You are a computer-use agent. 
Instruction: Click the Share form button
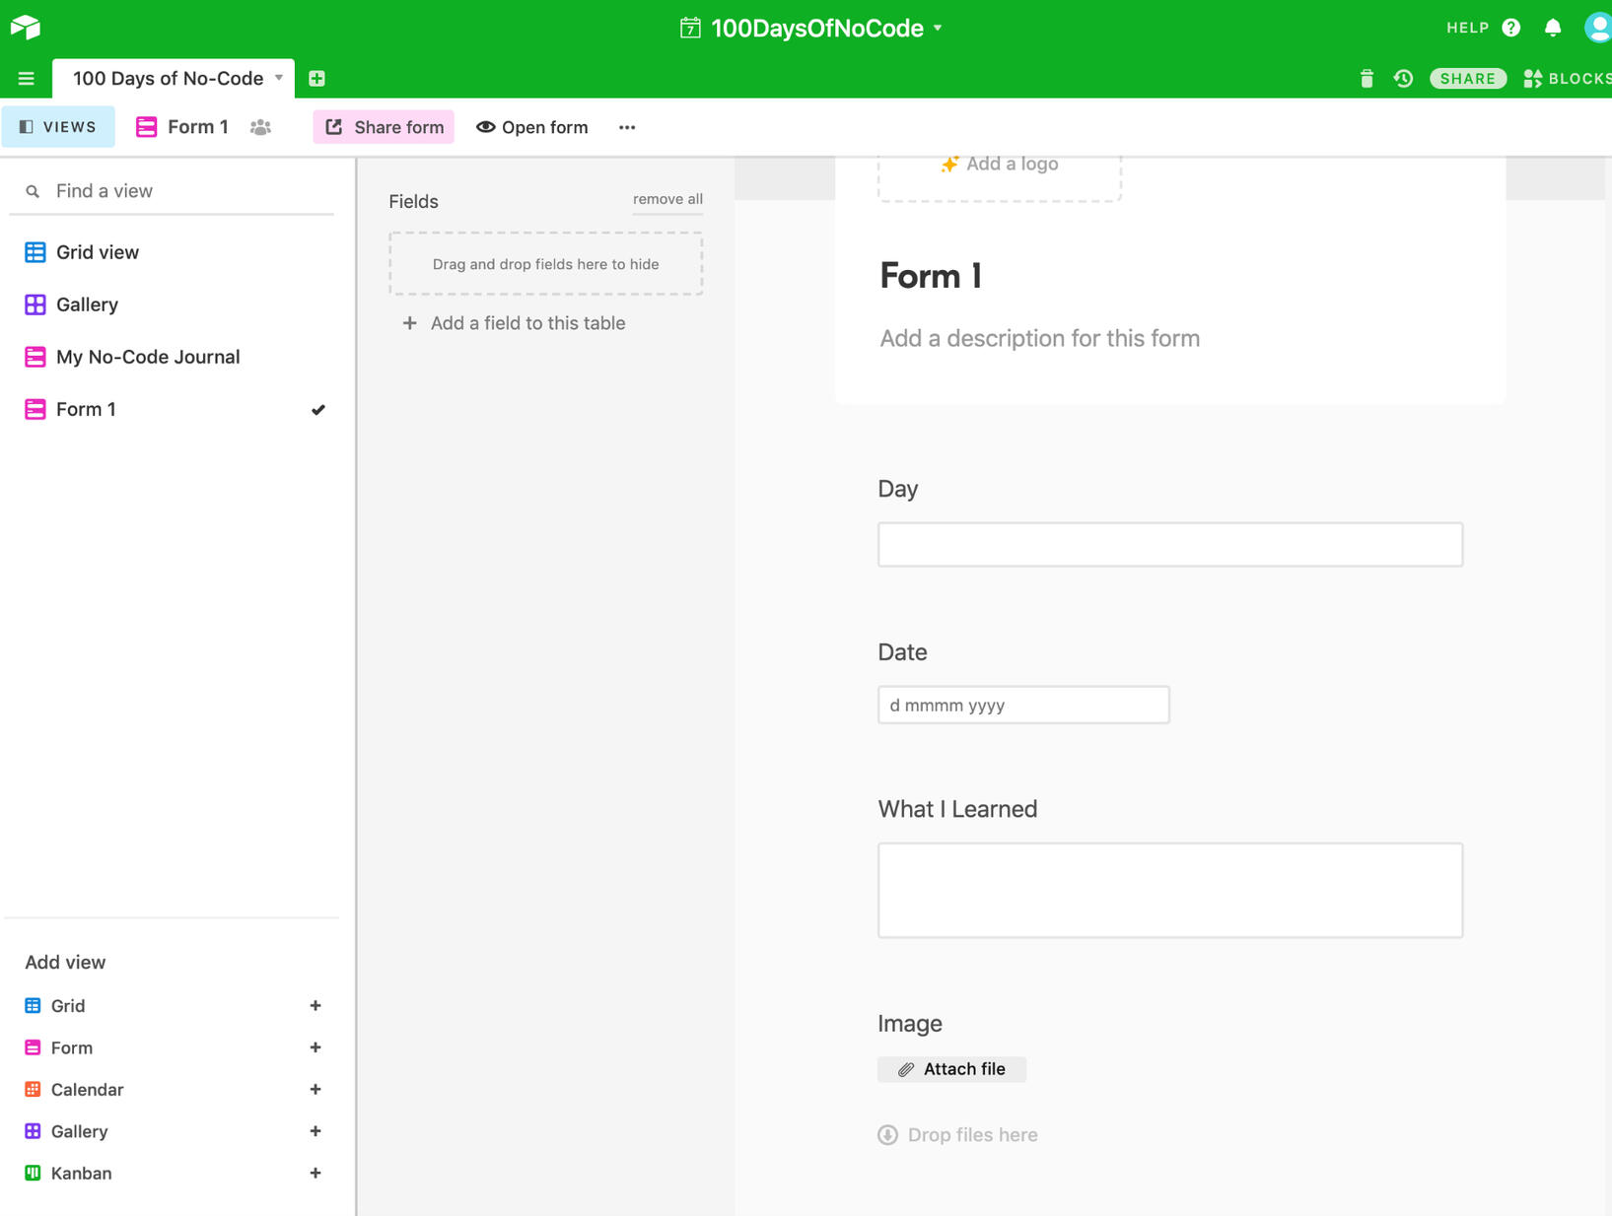384,127
